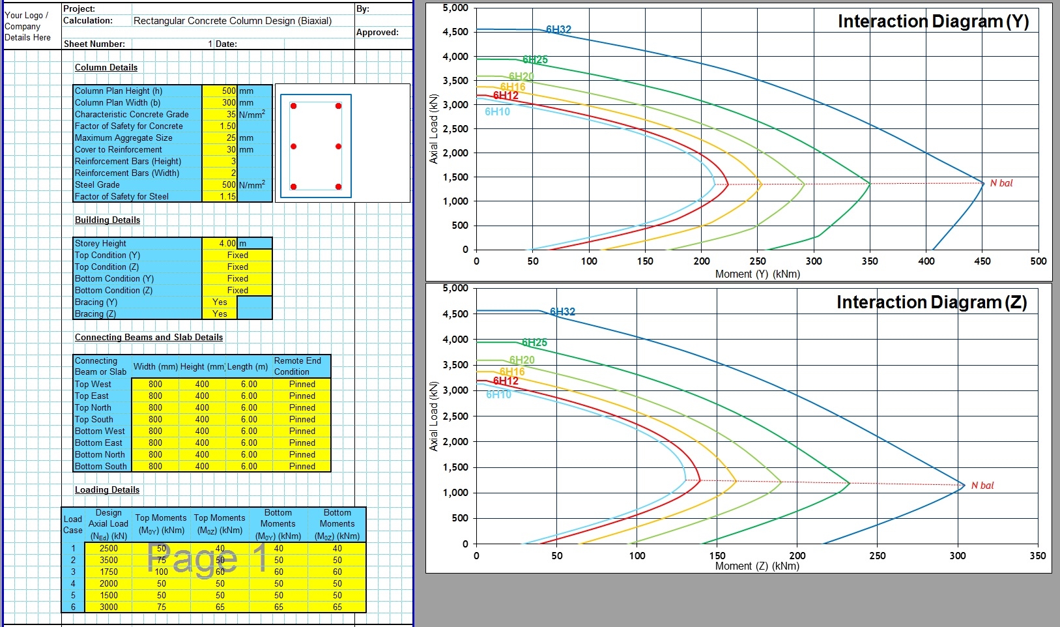This screenshot has width=1060, height=627.
Task: Select the Characteristic Concrete Grade value cell
Action: (x=220, y=115)
